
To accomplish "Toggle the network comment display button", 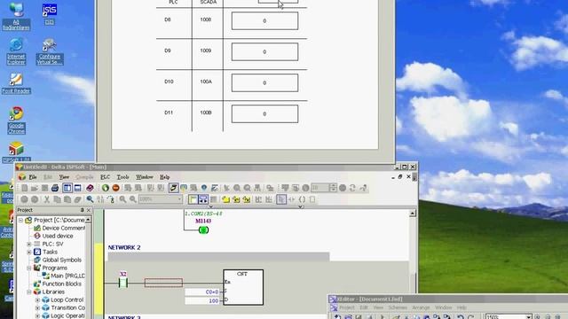I will point(193,199).
